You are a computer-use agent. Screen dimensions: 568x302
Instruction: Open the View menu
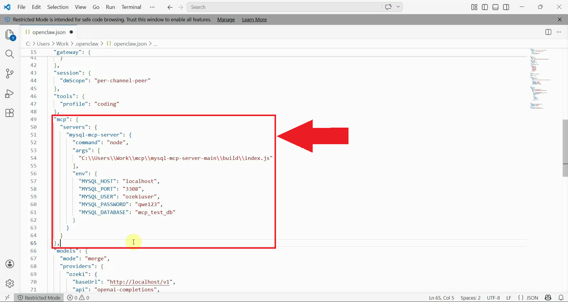click(80, 7)
